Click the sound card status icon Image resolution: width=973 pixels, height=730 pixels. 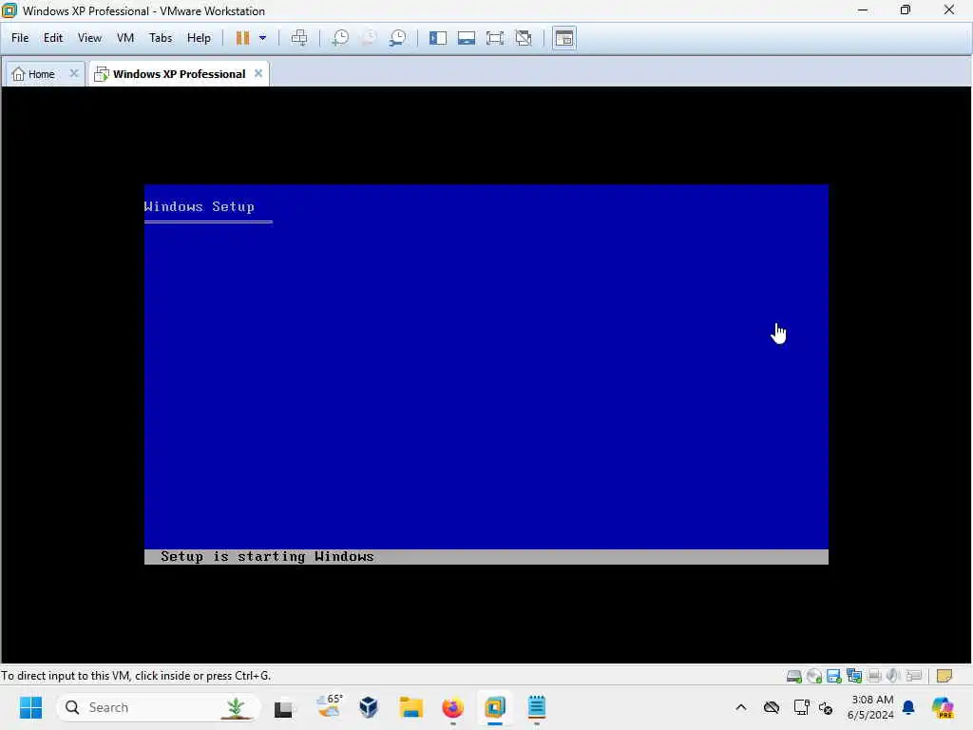(x=893, y=676)
